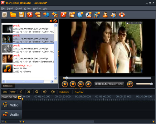Screen dimensions: 156x124
Task: Export audio via the music note icon
Action: pyautogui.click(x=97, y=15)
